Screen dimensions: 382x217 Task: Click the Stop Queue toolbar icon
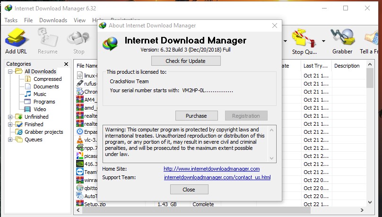[304, 42]
